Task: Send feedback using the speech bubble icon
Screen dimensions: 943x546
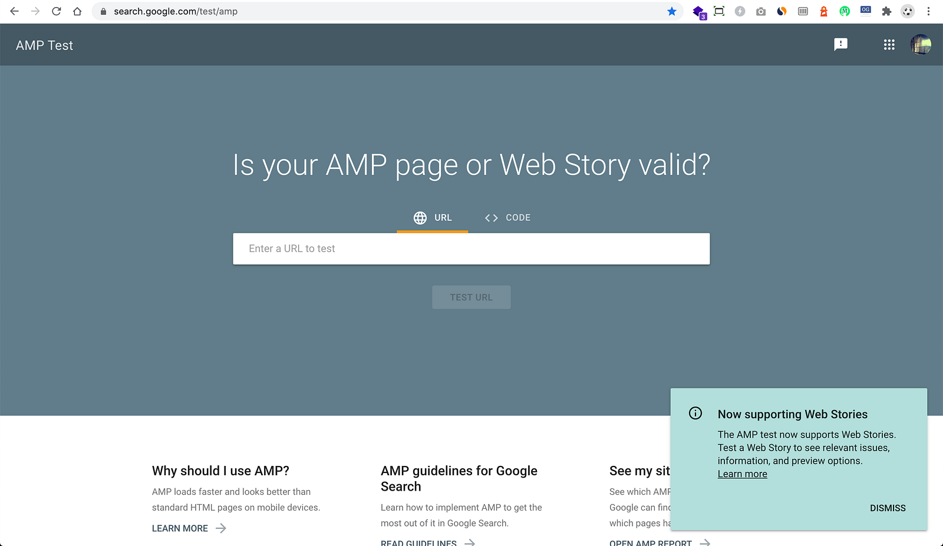Action: [x=840, y=45]
